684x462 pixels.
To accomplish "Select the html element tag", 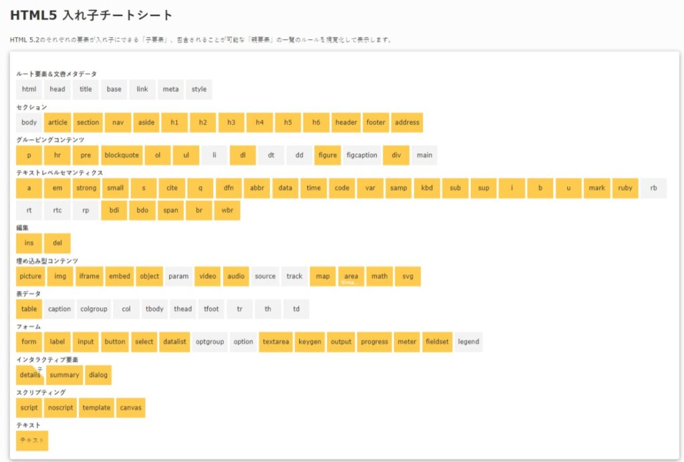I will 29,89.
